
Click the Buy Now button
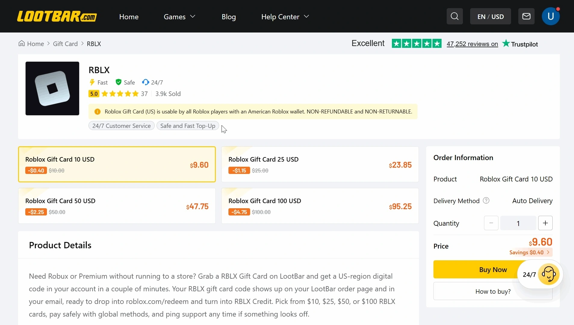click(493, 269)
